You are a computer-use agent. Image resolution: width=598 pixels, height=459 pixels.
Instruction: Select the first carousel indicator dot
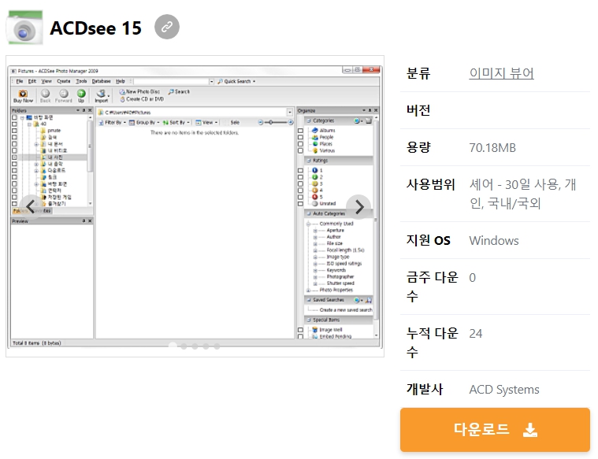173,346
